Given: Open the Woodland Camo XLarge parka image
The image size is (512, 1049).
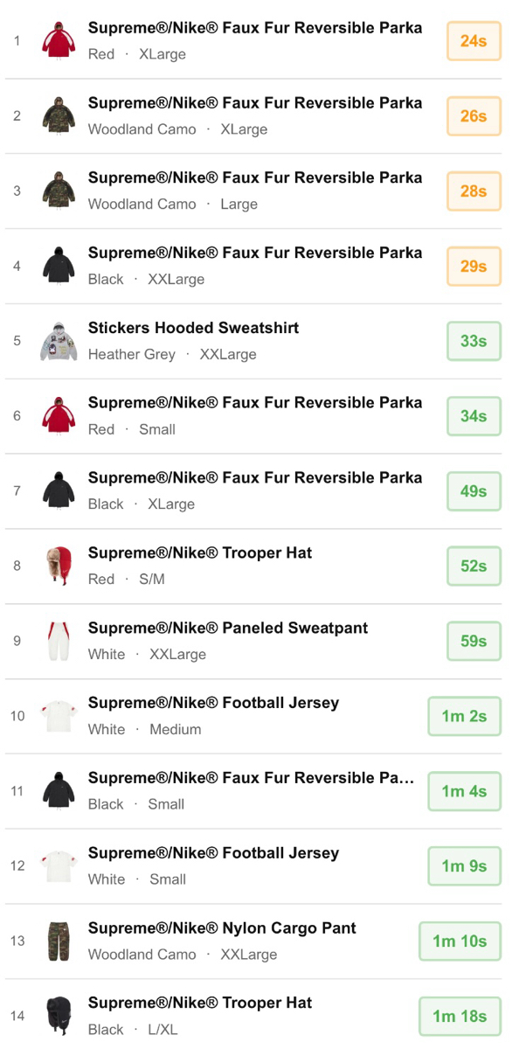Looking at the screenshot, I should (x=59, y=116).
